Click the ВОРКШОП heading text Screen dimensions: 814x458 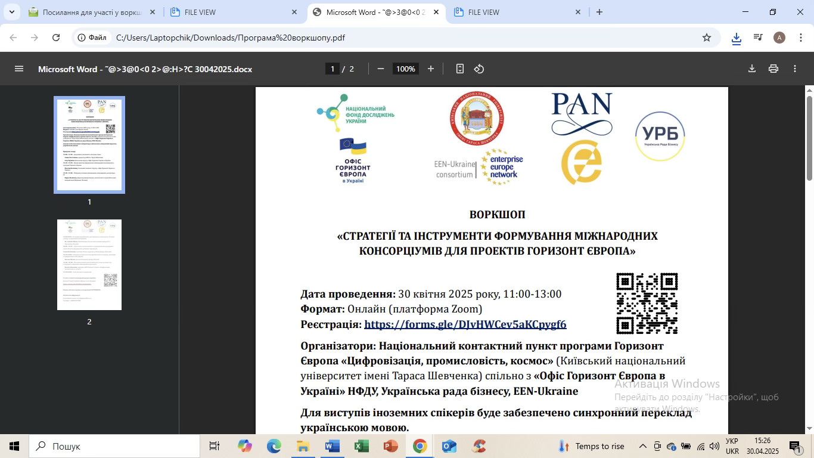[498, 214]
